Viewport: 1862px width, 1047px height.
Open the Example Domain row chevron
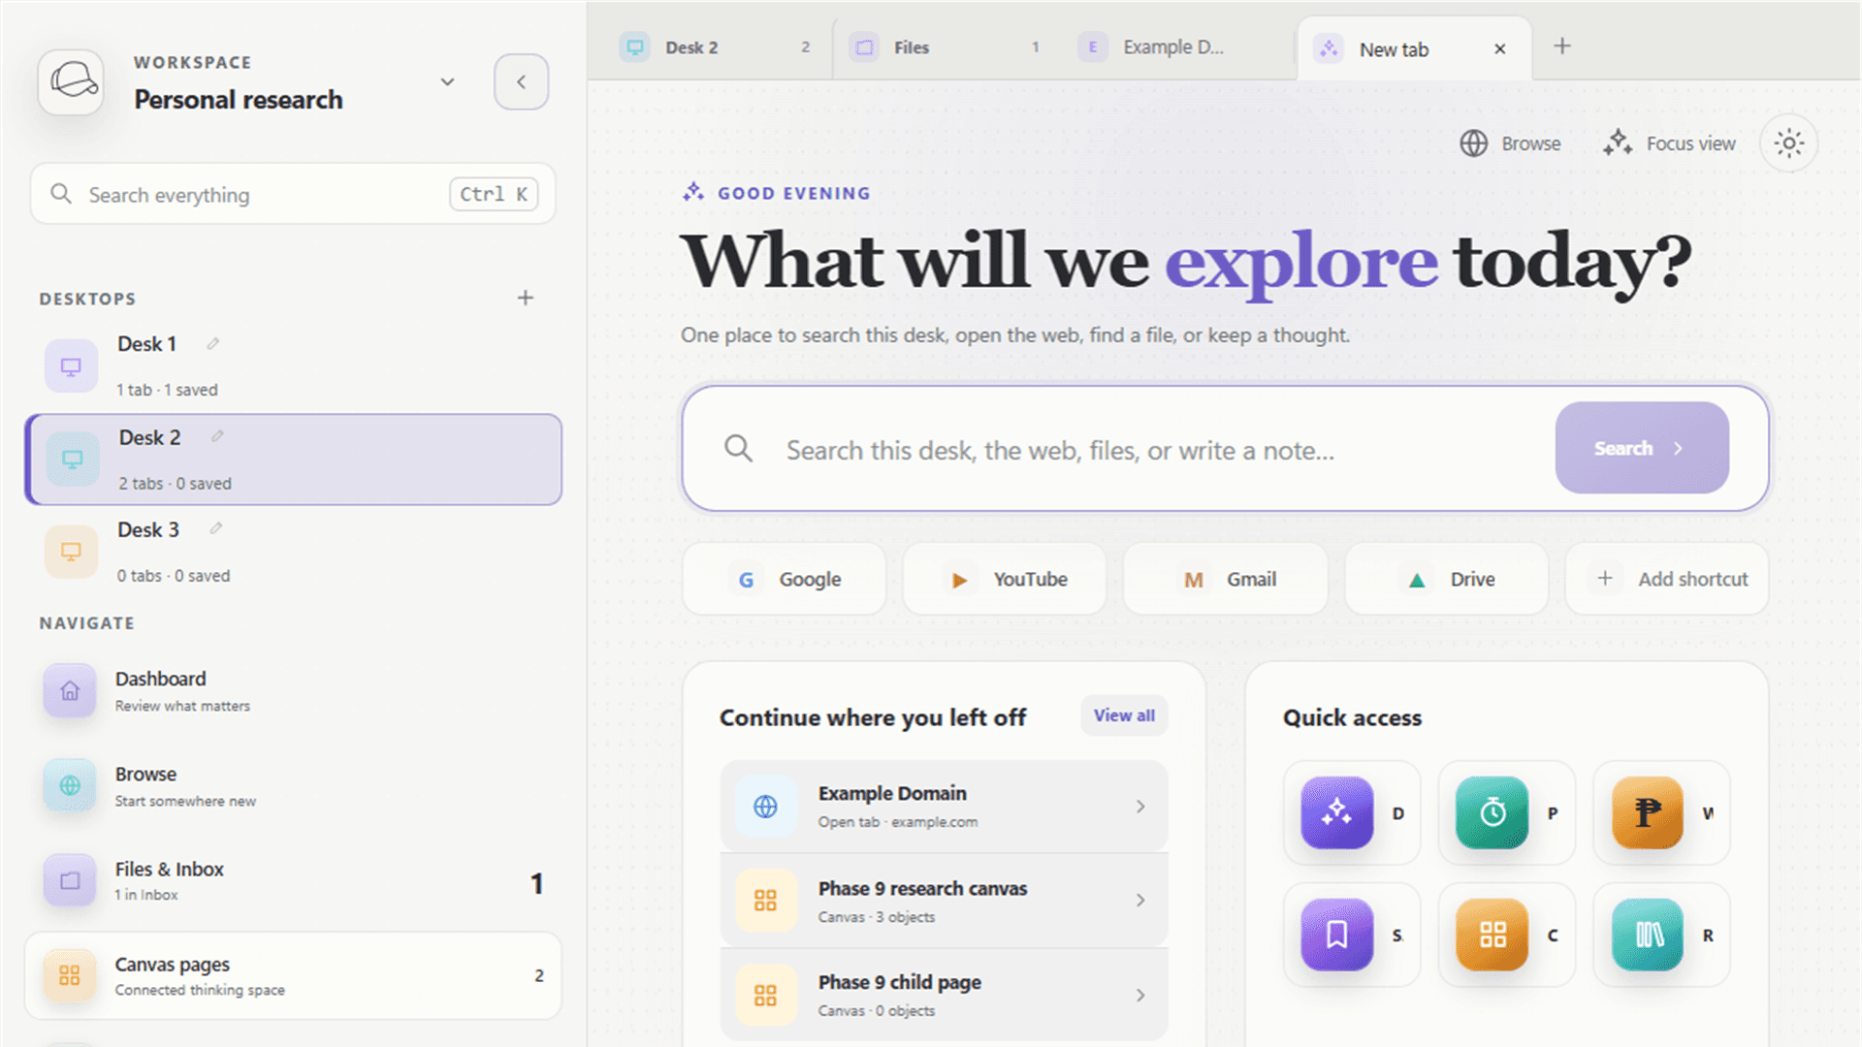coord(1140,807)
